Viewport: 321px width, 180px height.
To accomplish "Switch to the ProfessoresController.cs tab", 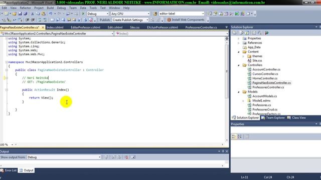I will coord(201,27).
